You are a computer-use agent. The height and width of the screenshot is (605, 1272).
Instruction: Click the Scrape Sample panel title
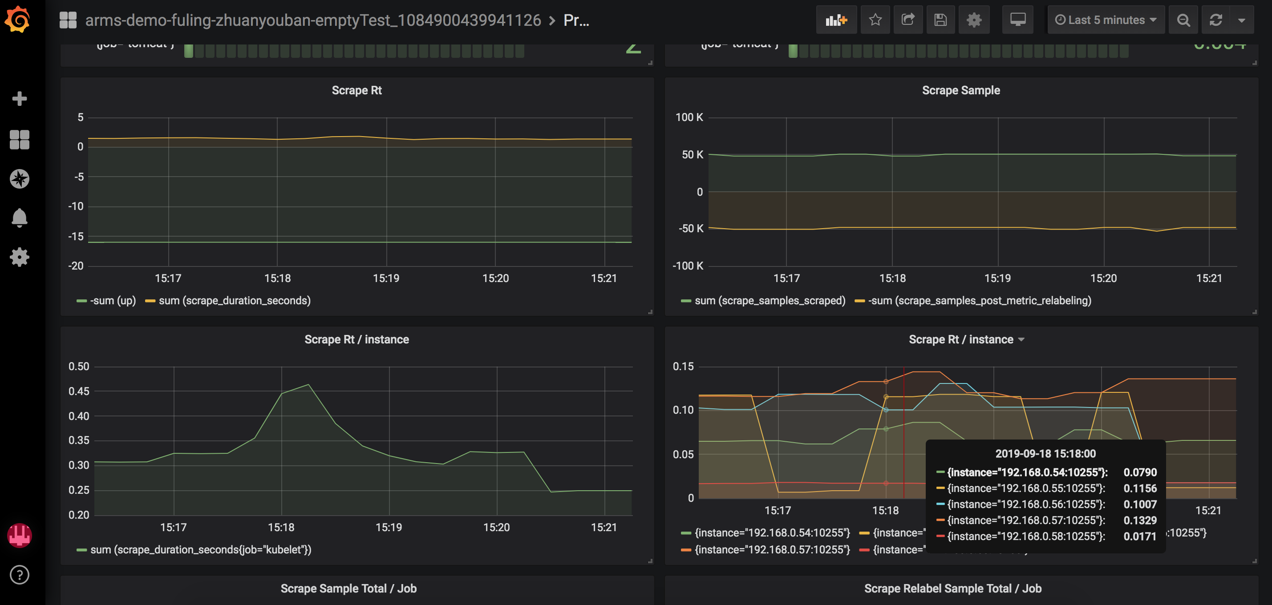[x=960, y=90]
